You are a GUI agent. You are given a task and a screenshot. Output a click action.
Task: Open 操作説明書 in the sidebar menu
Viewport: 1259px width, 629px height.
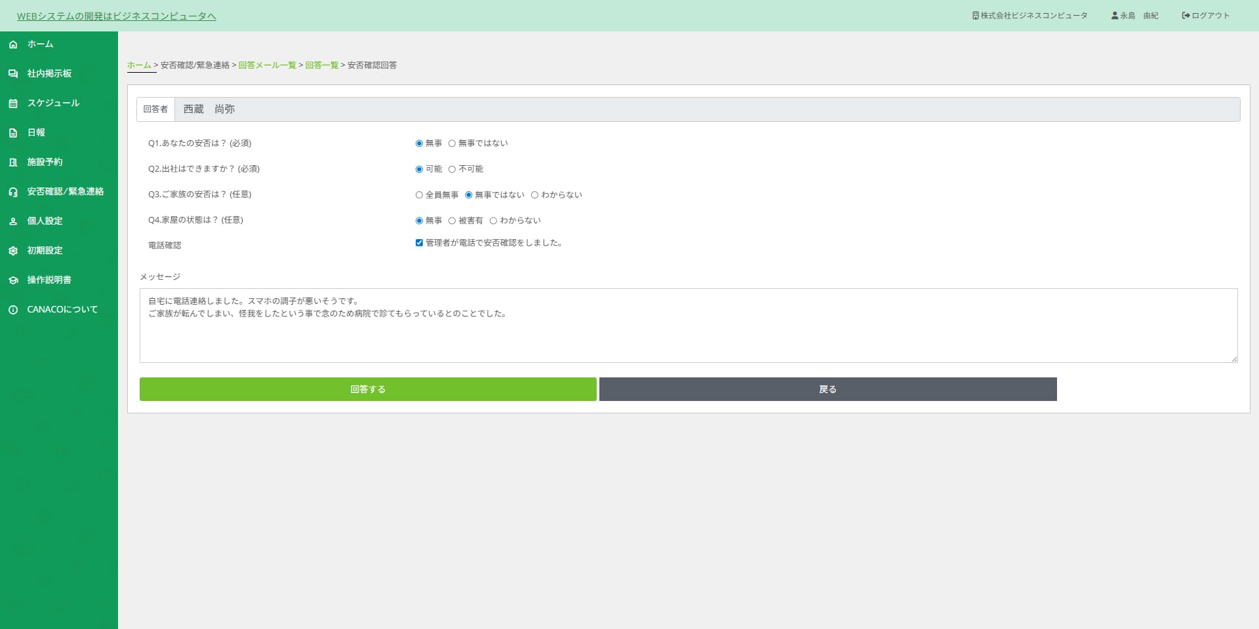(x=49, y=280)
